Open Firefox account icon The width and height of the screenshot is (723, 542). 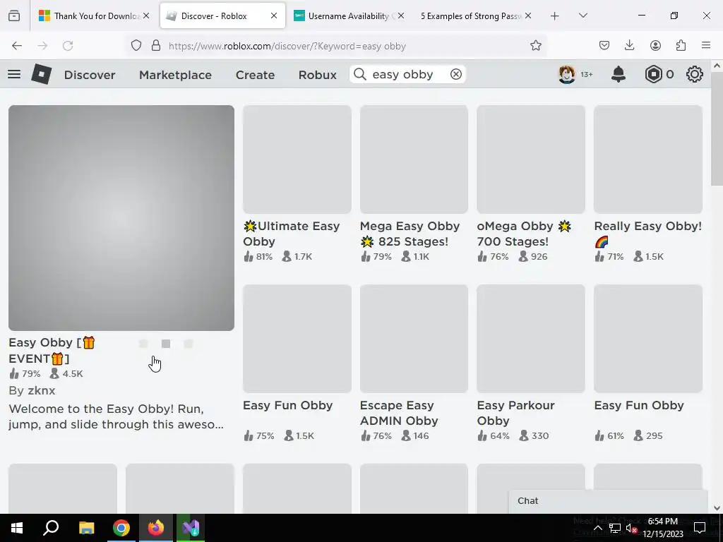click(655, 46)
